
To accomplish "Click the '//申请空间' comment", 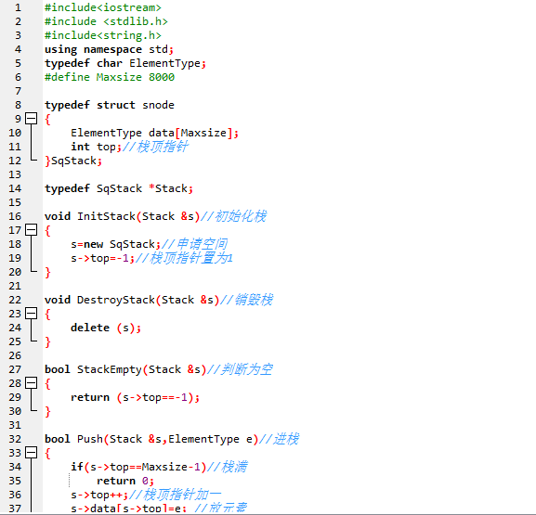I will tap(194, 244).
